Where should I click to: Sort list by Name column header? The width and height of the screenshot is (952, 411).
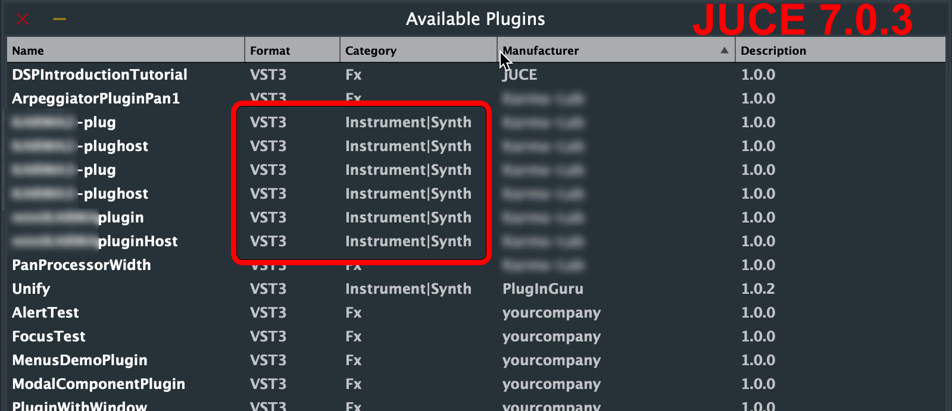click(x=28, y=51)
